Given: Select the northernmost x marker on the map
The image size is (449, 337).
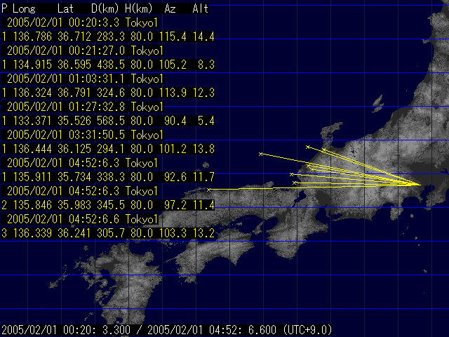Looking at the screenshot, I should [x=308, y=146].
